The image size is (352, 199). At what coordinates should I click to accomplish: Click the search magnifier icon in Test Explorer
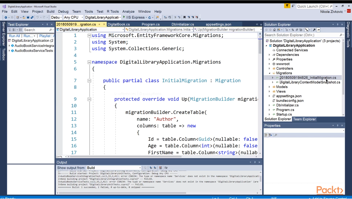pyautogui.click(x=50, y=30)
